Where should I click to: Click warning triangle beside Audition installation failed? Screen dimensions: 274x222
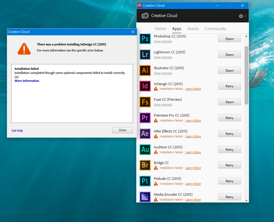tap(156, 152)
